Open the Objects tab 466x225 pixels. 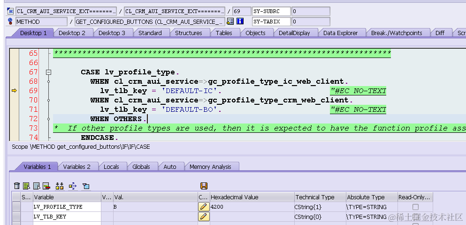click(x=255, y=33)
